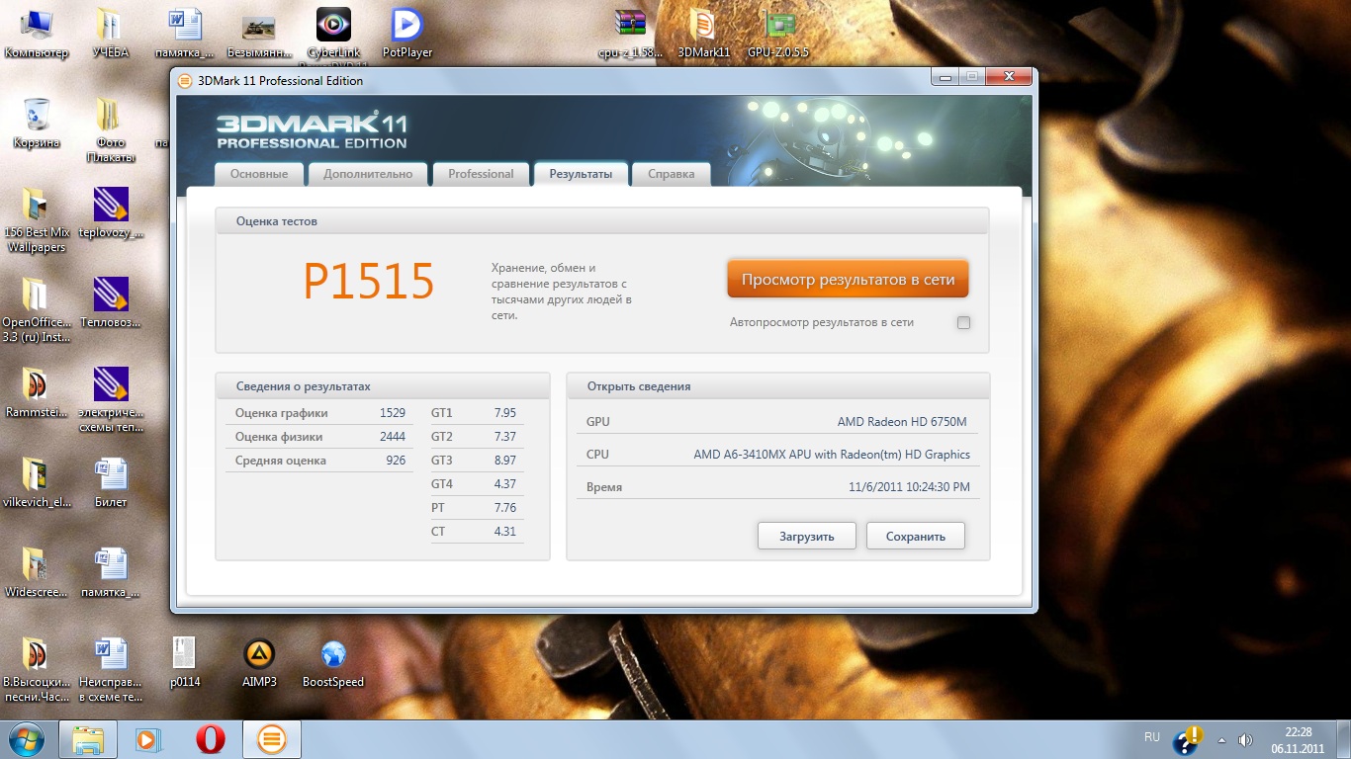Click the P1515 score text

(369, 282)
